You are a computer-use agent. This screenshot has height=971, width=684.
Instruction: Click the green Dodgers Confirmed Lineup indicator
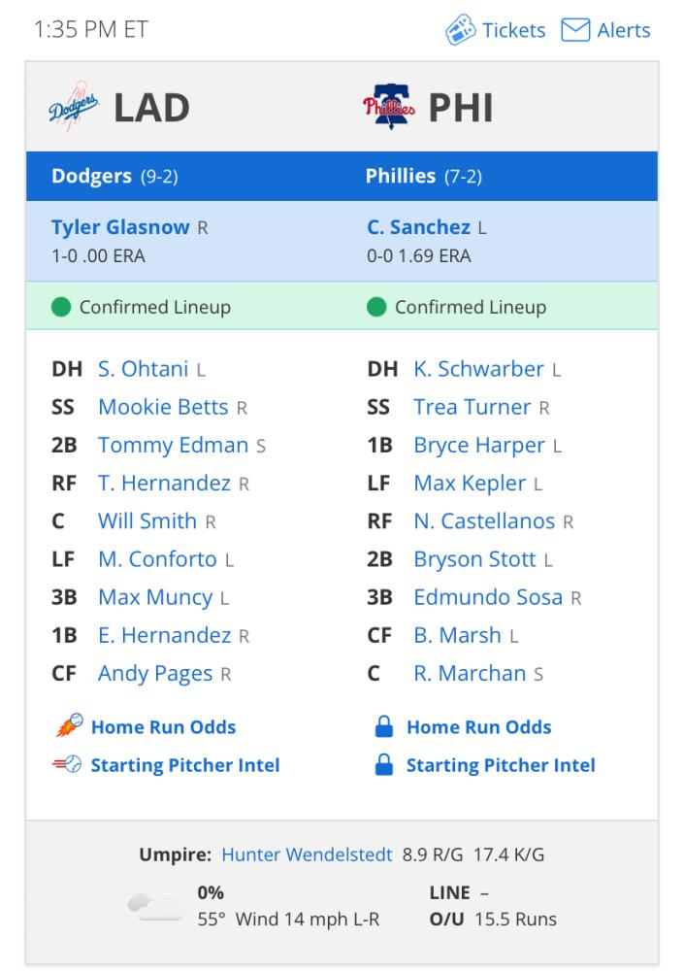click(x=61, y=307)
